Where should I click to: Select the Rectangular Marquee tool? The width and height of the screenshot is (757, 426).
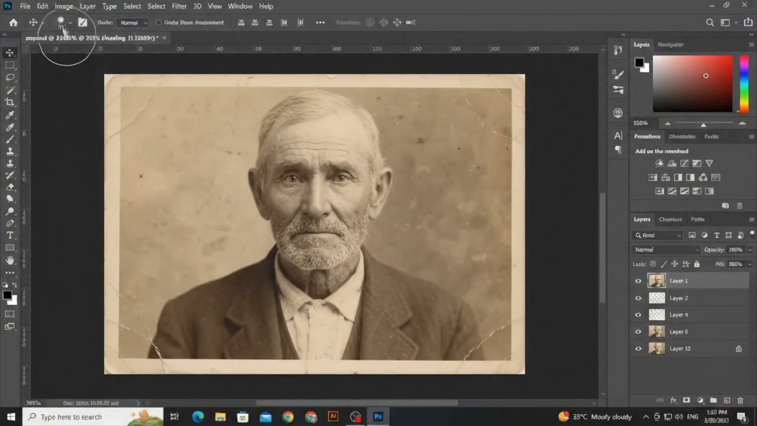pos(10,65)
